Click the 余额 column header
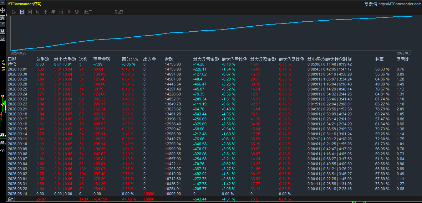422x203 pixels. tap(169, 59)
